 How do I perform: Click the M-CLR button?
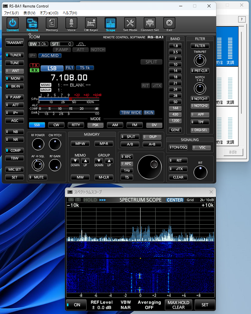coord(104,177)
